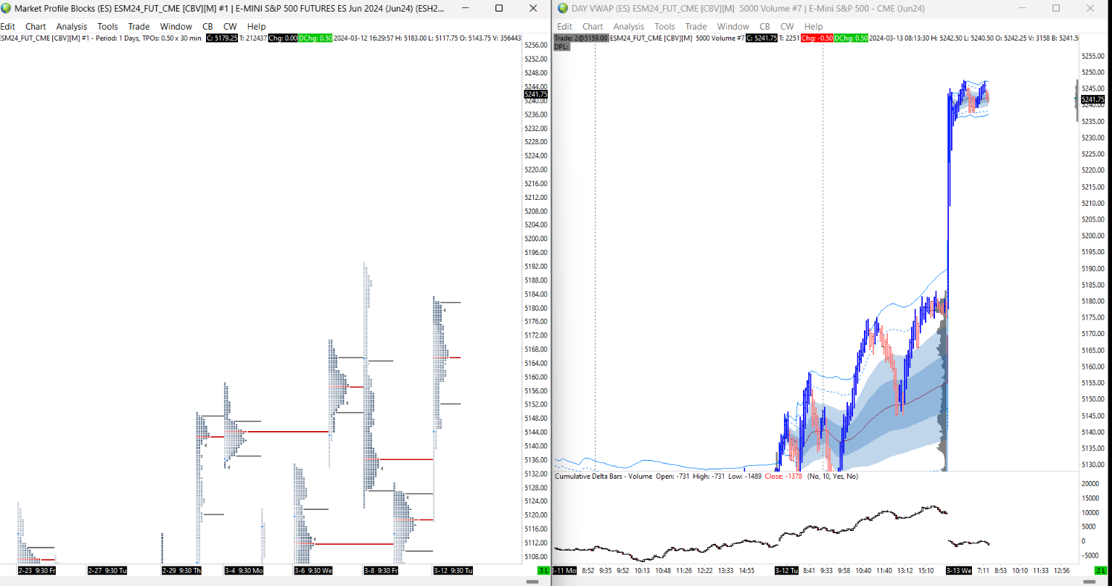Click the 5108.00 price label on Market Profile scale
The image size is (1112, 586).
pyautogui.click(x=535, y=556)
